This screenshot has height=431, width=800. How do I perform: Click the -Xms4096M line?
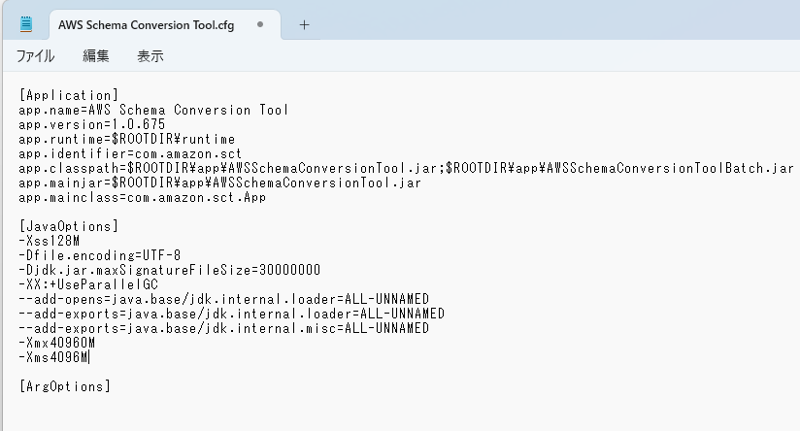pyautogui.click(x=53, y=357)
